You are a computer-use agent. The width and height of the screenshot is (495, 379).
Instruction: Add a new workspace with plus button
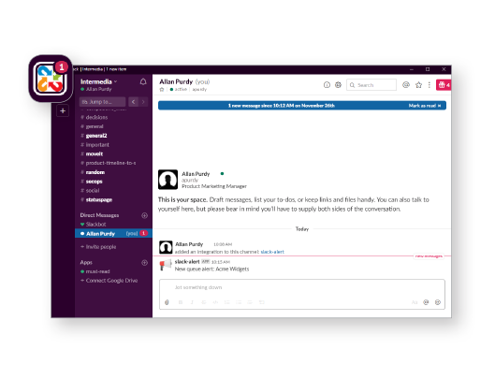63,110
